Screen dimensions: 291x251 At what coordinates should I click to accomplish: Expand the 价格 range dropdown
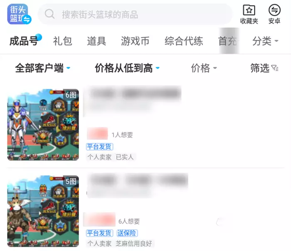click(x=204, y=68)
